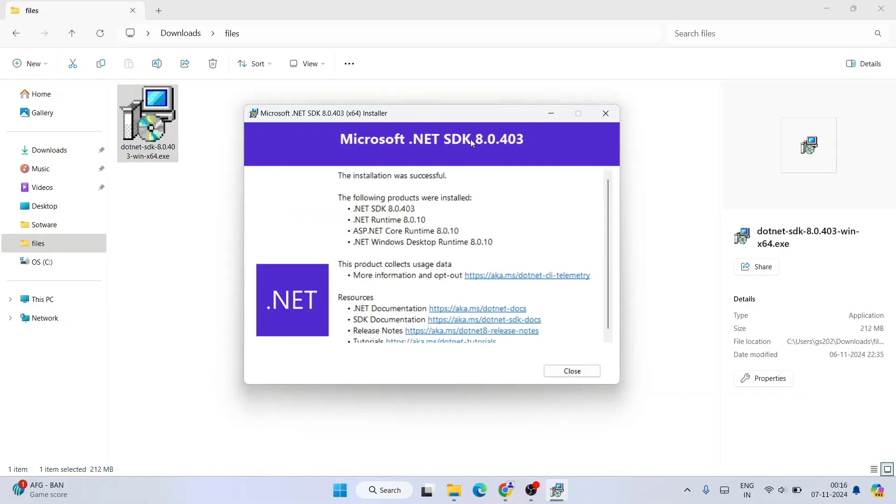Switch to details list view icon
Image resolution: width=896 pixels, height=504 pixels.
pos(874,469)
